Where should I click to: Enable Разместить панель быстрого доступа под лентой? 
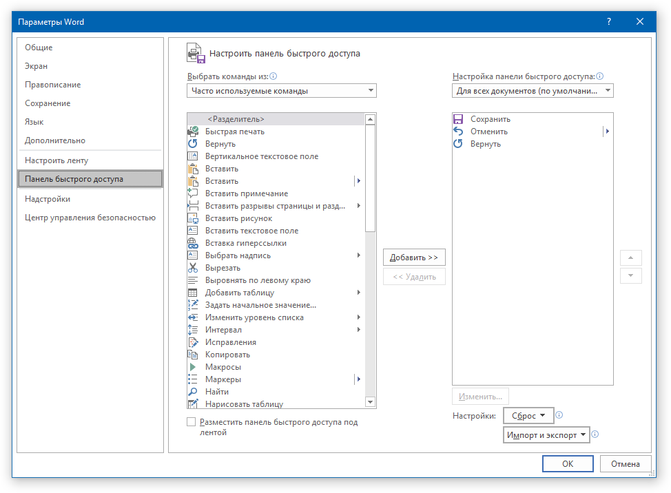coord(192,422)
